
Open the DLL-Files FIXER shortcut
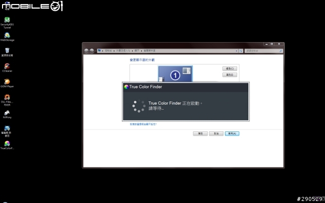pyautogui.click(x=7, y=100)
